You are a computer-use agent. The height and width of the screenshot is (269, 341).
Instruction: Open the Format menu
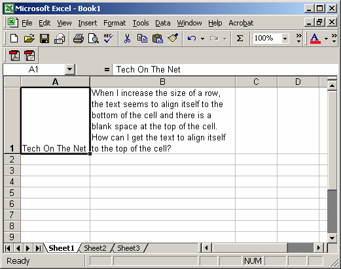tap(115, 23)
